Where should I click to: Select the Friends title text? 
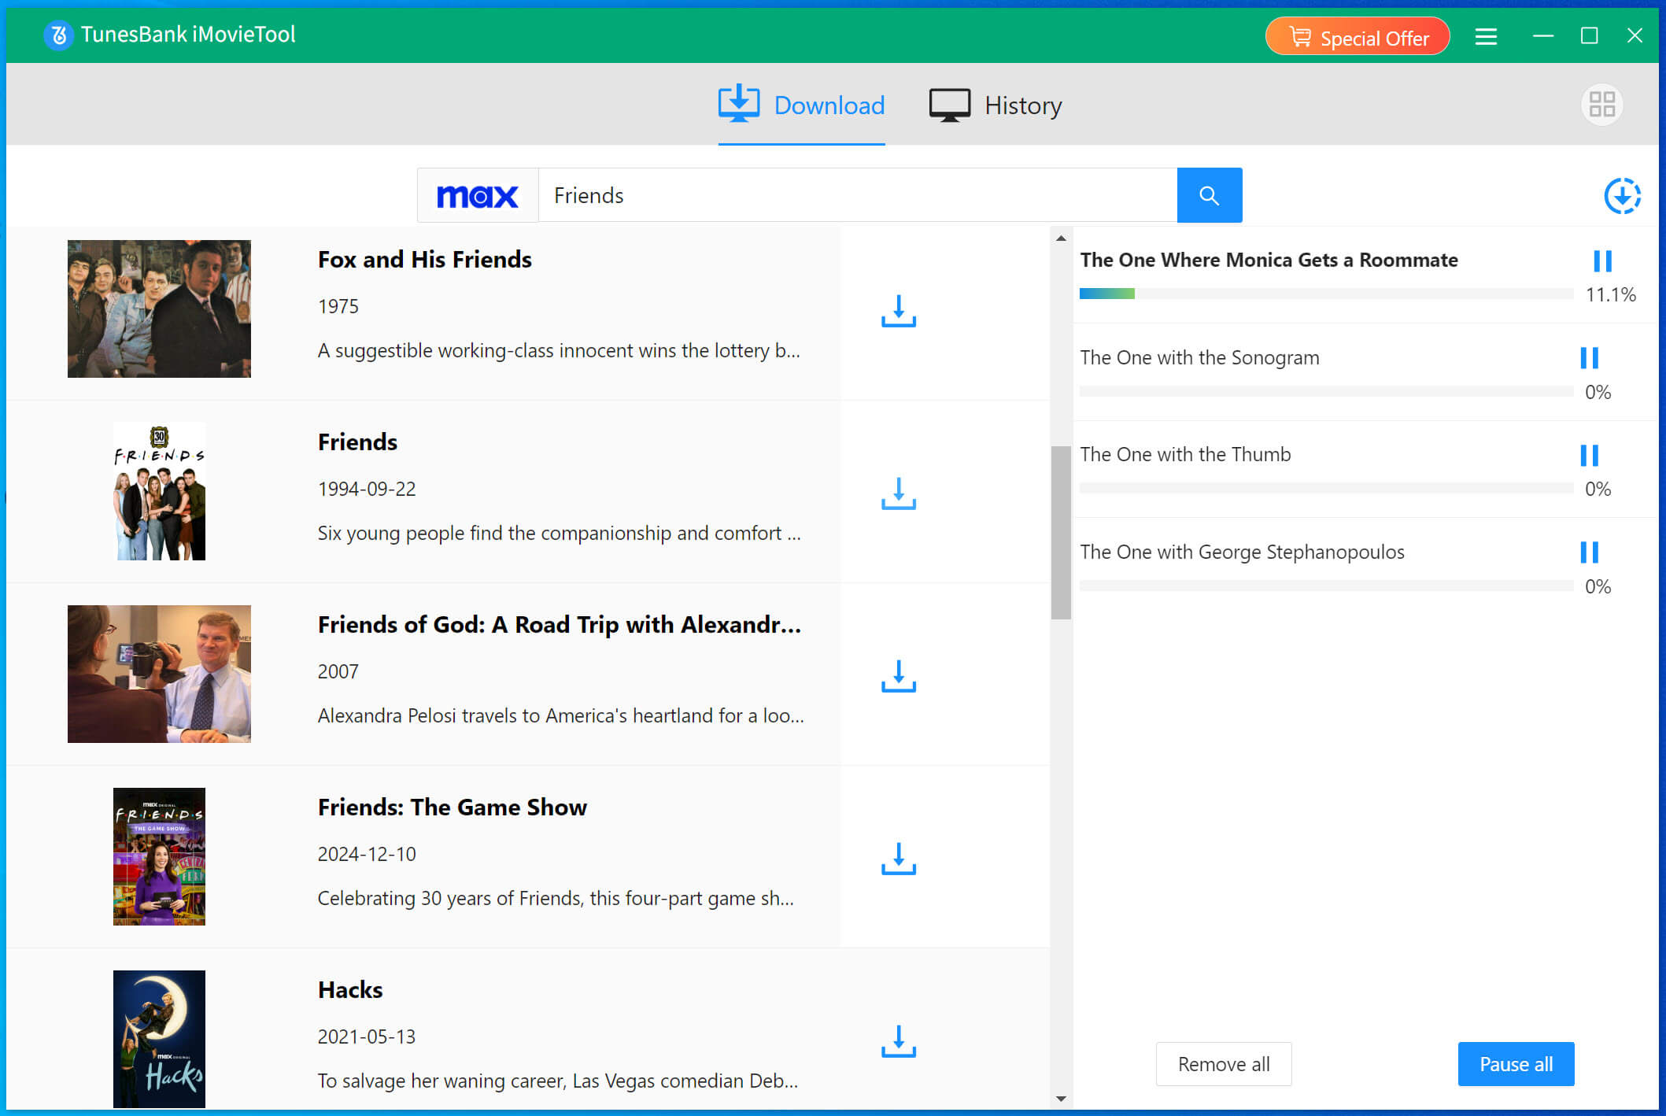pyautogui.click(x=357, y=442)
